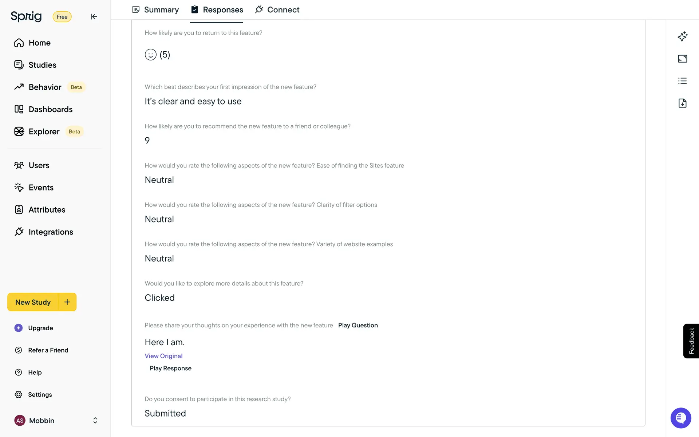The height and width of the screenshot is (437, 699).
Task: Switch to the Summary tab
Action: (x=155, y=10)
